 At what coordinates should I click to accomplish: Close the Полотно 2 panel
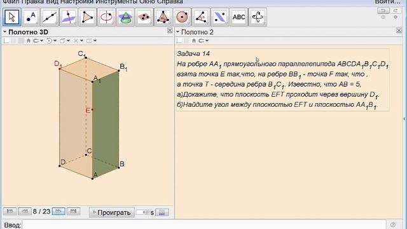[399, 31]
